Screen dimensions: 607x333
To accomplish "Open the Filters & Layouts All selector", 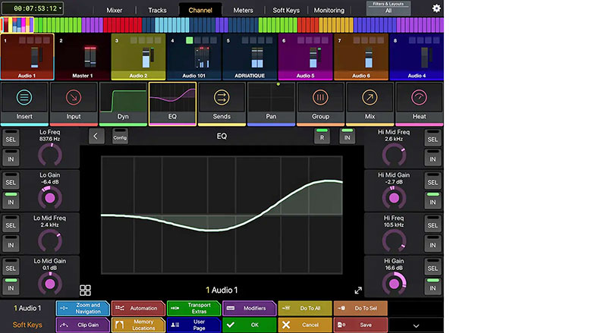I will point(388,8).
